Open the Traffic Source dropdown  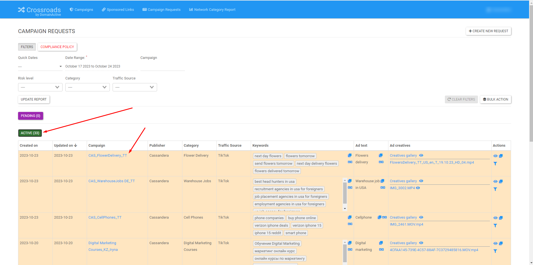pos(135,87)
